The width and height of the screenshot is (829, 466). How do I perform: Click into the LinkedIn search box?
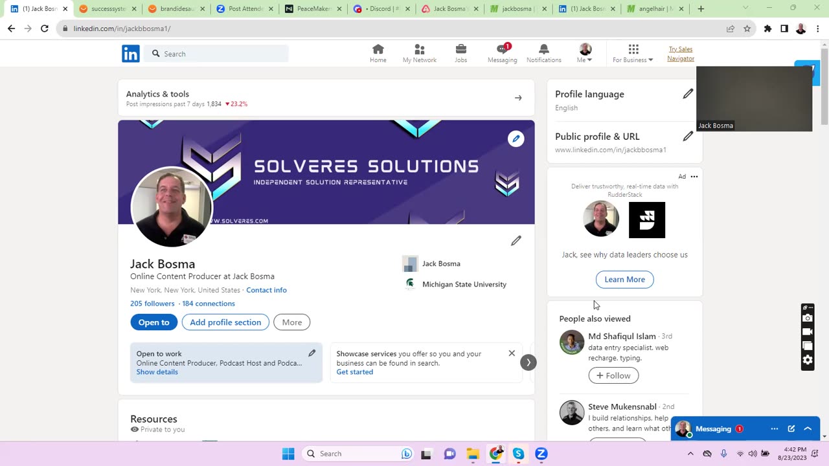(x=217, y=54)
